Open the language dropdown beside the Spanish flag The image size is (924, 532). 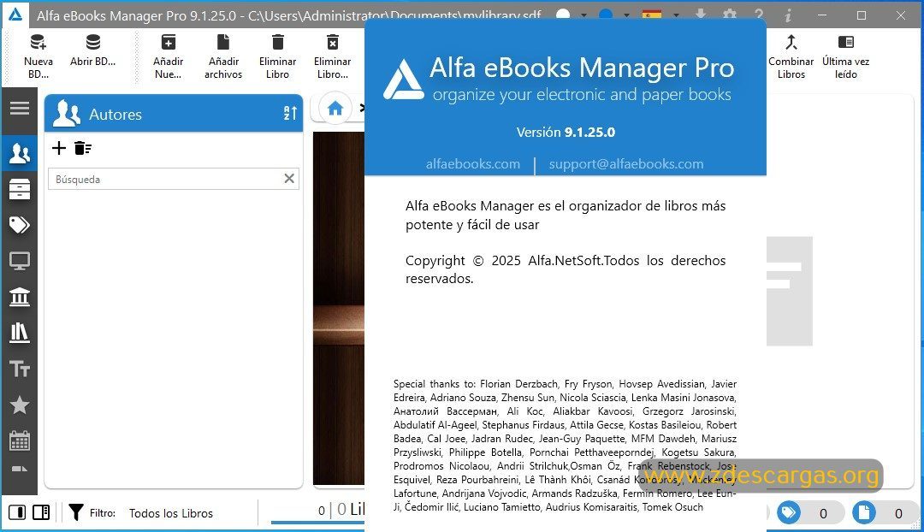(676, 15)
